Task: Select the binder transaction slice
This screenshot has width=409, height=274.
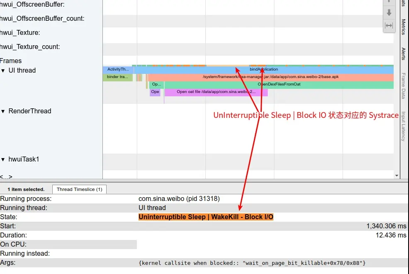Action: (x=117, y=76)
